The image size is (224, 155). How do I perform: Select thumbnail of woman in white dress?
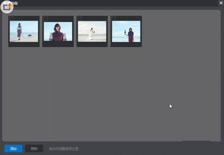(x=92, y=31)
